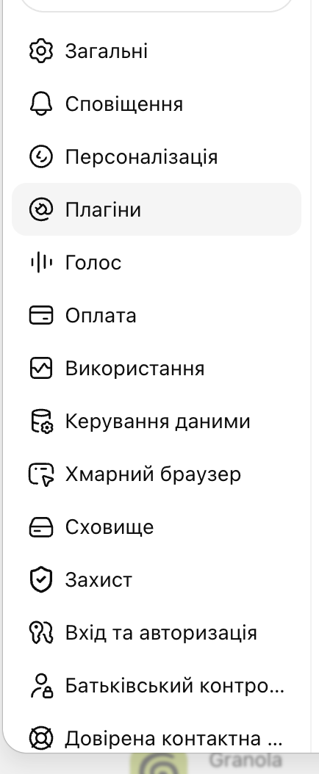Open the Оплата settings page
Screen dimensions: 319x774
coord(157,316)
